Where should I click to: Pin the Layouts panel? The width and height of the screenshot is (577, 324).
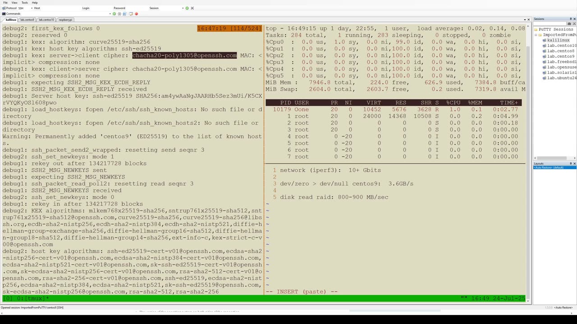pos(571,163)
